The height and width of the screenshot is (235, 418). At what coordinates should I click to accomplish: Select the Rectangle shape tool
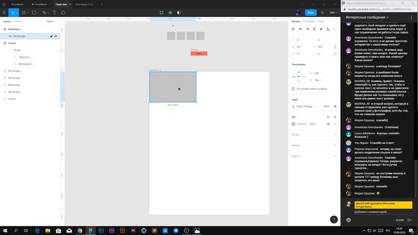pyautogui.click(x=34, y=12)
